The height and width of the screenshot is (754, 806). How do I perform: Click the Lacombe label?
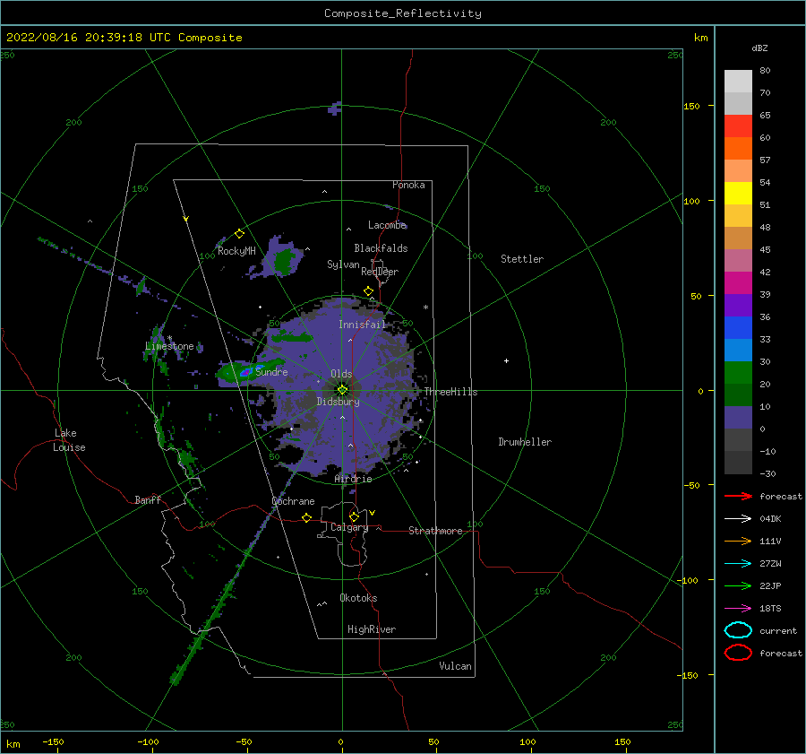click(x=387, y=225)
